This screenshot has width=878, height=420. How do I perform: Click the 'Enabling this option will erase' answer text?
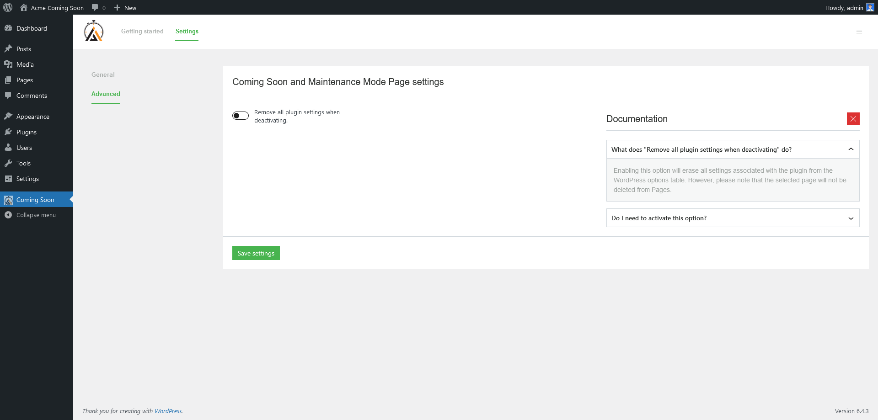[x=730, y=180]
